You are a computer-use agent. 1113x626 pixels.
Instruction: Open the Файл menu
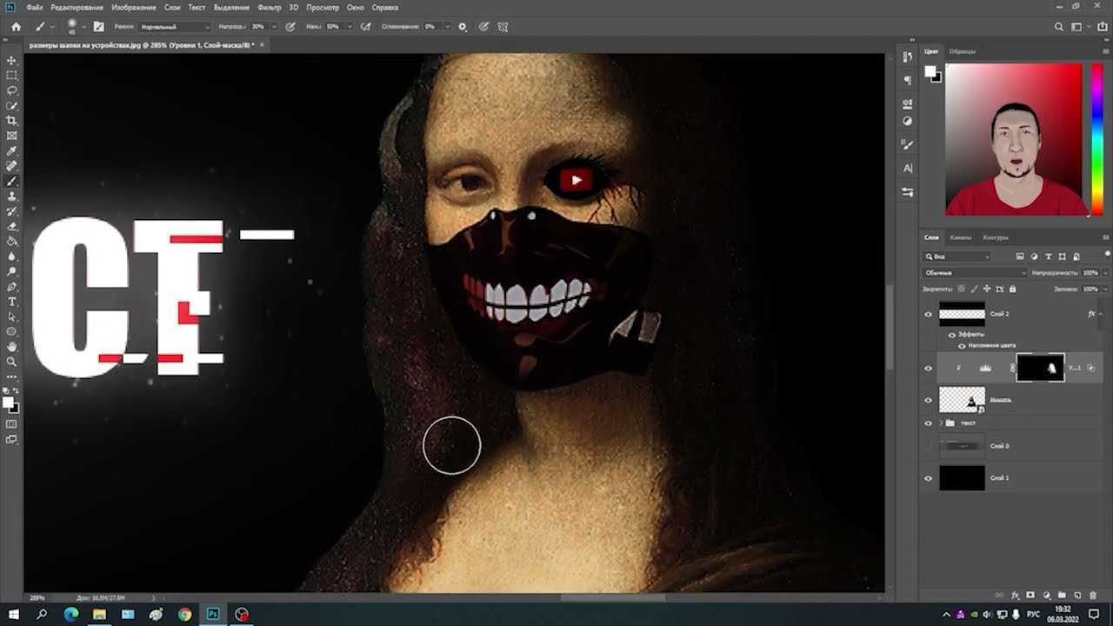pos(35,7)
